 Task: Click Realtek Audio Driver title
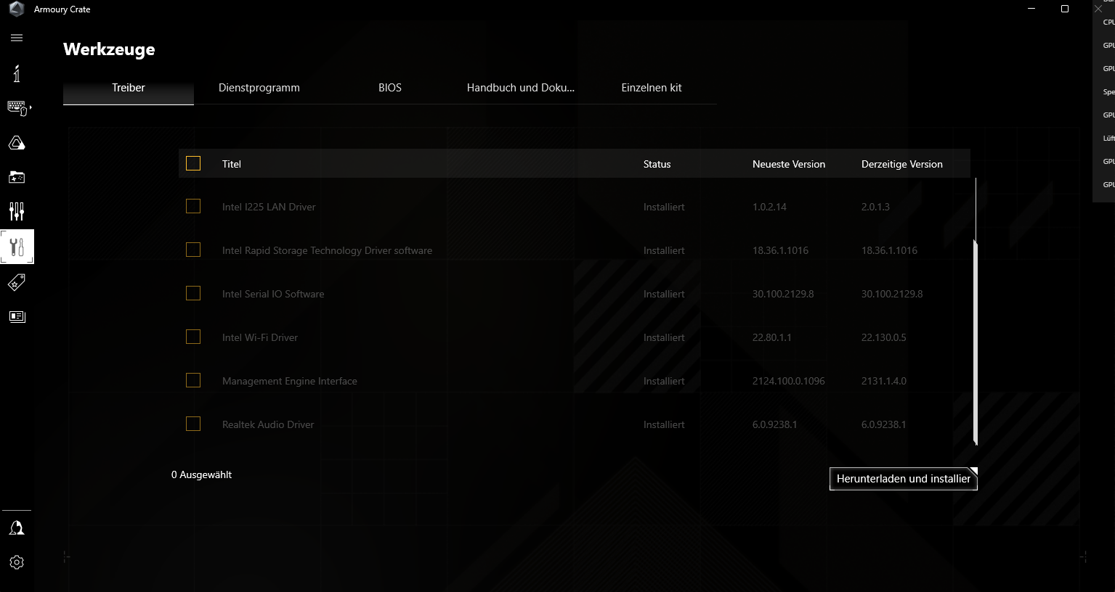268,424
